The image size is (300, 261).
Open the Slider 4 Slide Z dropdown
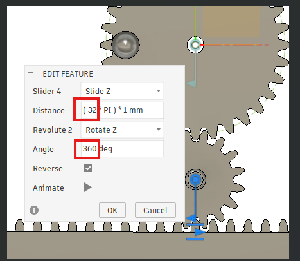(122, 91)
